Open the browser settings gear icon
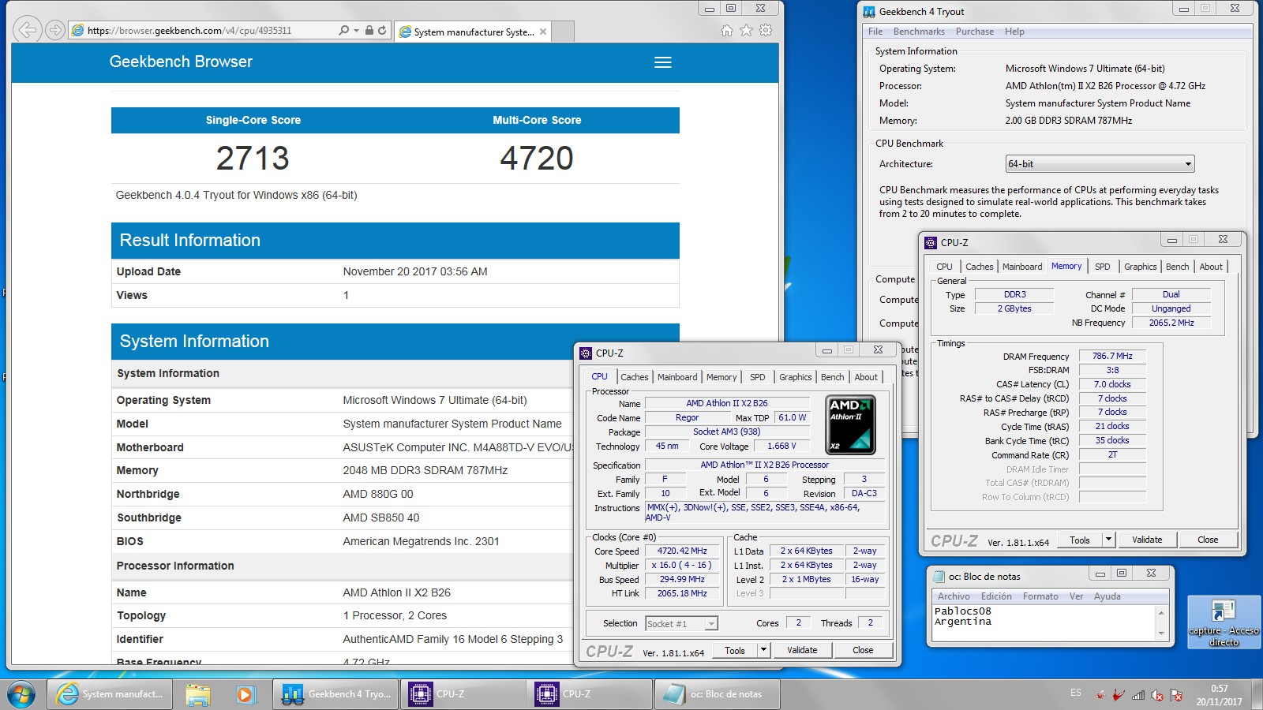Image resolution: width=1263 pixels, height=710 pixels. (x=766, y=30)
